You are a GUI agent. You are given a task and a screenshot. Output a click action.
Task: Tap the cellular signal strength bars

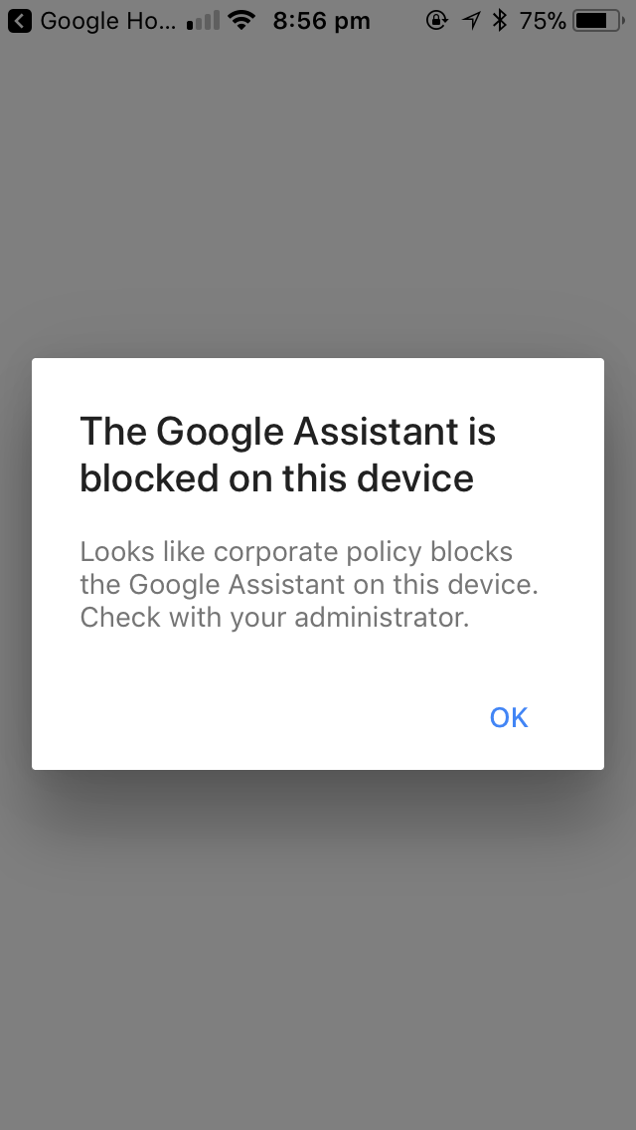point(202,20)
